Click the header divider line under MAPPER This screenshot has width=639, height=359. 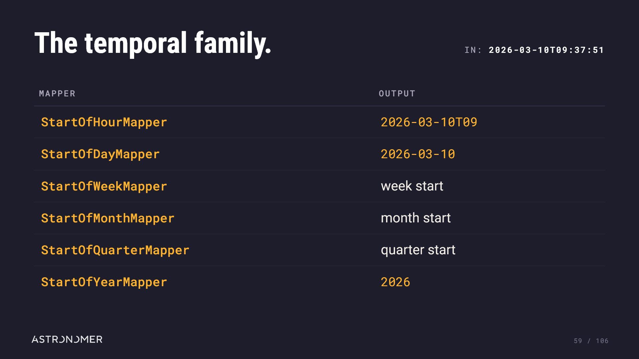(x=319, y=106)
